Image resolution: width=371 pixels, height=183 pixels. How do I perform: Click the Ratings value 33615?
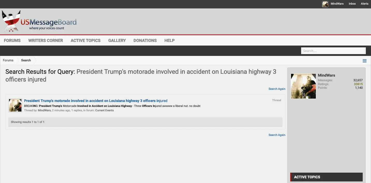358,84
